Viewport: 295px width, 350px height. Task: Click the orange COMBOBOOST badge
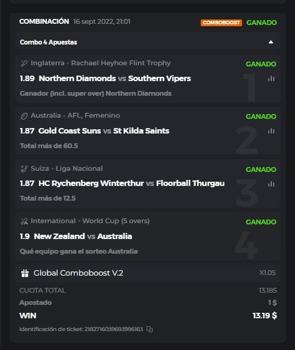click(221, 23)
